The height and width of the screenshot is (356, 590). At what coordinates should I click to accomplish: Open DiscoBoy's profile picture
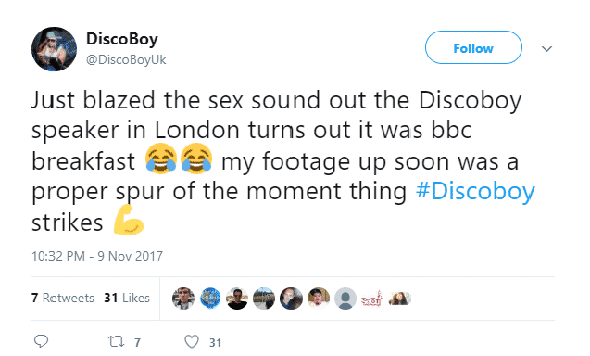coord(54,49)
